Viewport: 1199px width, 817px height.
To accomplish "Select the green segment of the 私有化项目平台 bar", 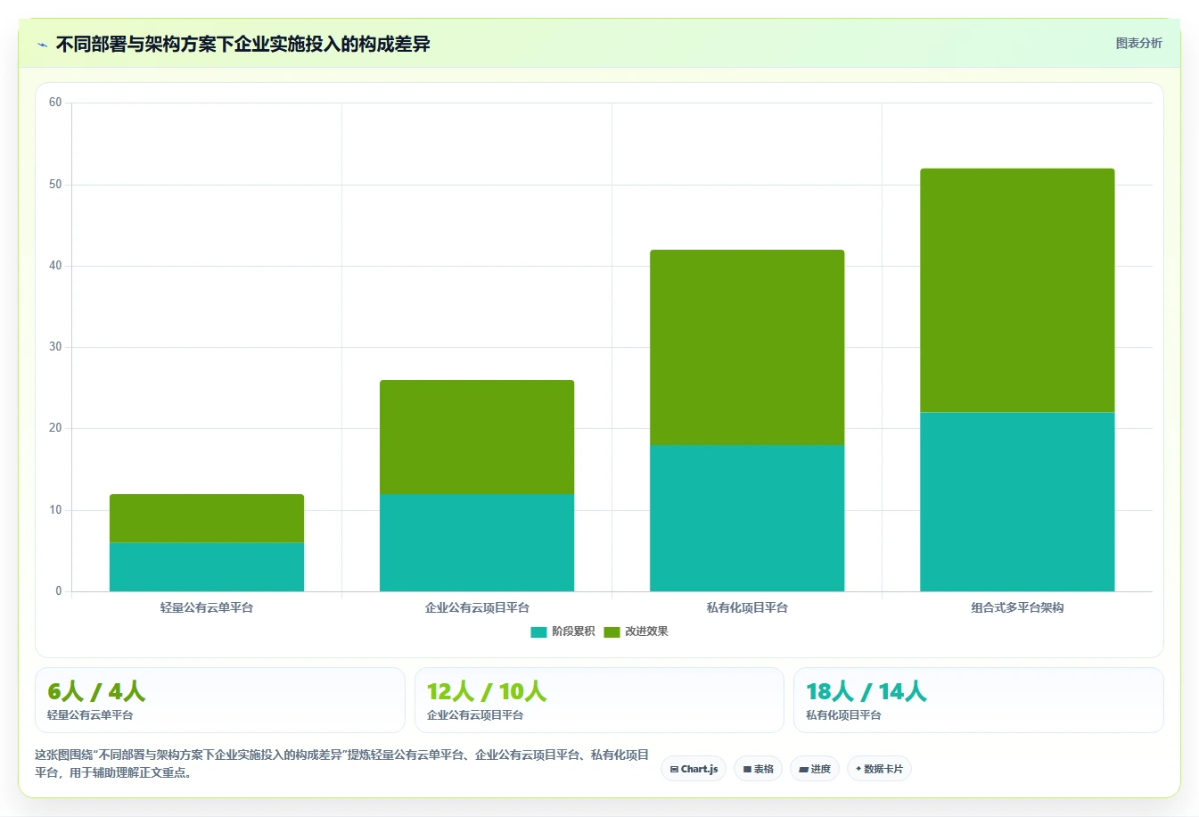I will [747, 347].
